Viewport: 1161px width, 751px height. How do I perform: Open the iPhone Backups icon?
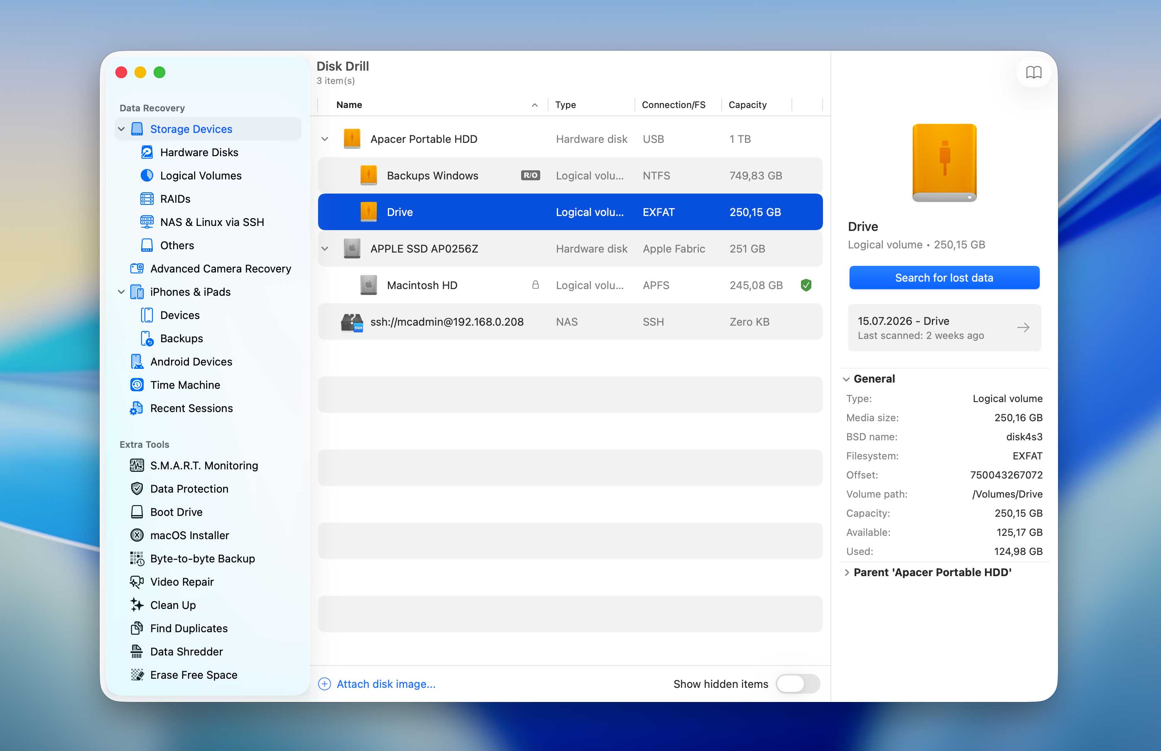pos(147,339)
